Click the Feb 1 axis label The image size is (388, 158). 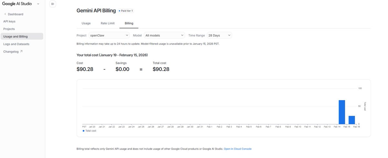(210, 127)
